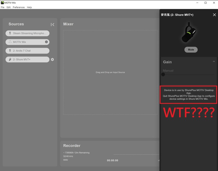Click the Drag and Drop an Input Source area

[x=110, y=72]
